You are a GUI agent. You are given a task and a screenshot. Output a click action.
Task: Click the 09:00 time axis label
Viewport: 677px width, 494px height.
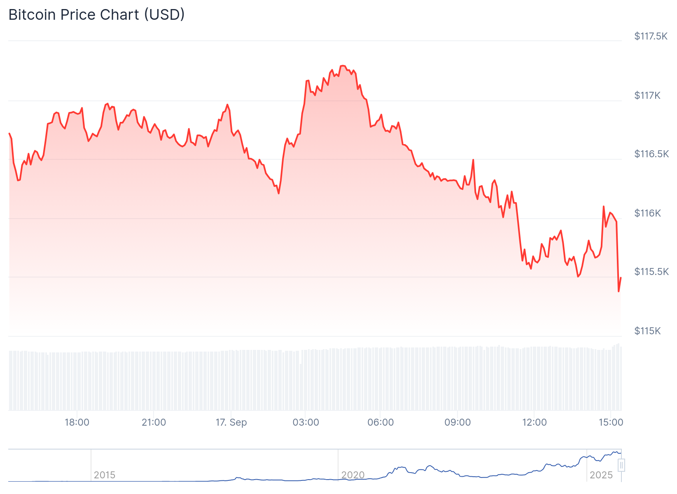click(458, 422)
